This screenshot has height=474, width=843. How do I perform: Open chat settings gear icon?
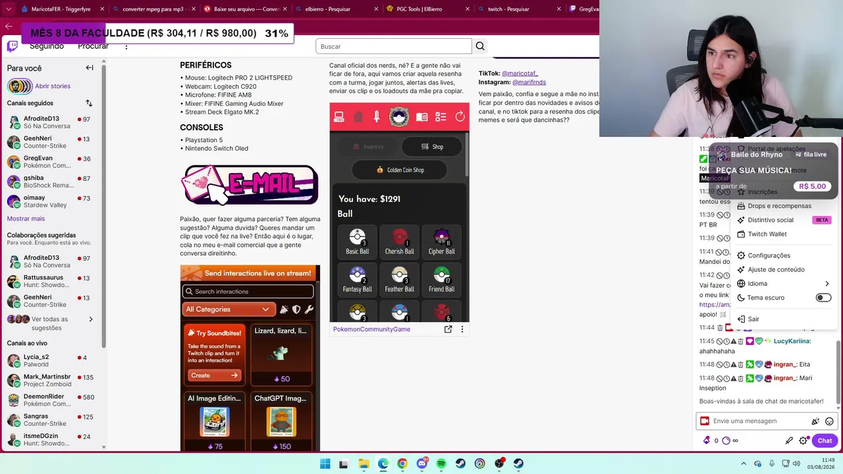pos(803,440)
